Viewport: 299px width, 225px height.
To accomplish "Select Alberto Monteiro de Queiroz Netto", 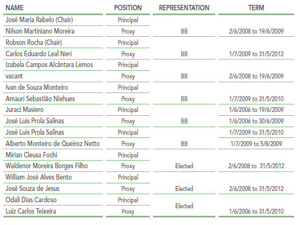I will pos(52,143).
